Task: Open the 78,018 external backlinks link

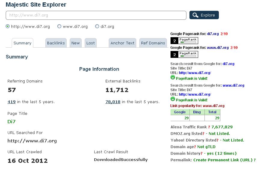Action: pyautogui.click(x=113, y=102)
